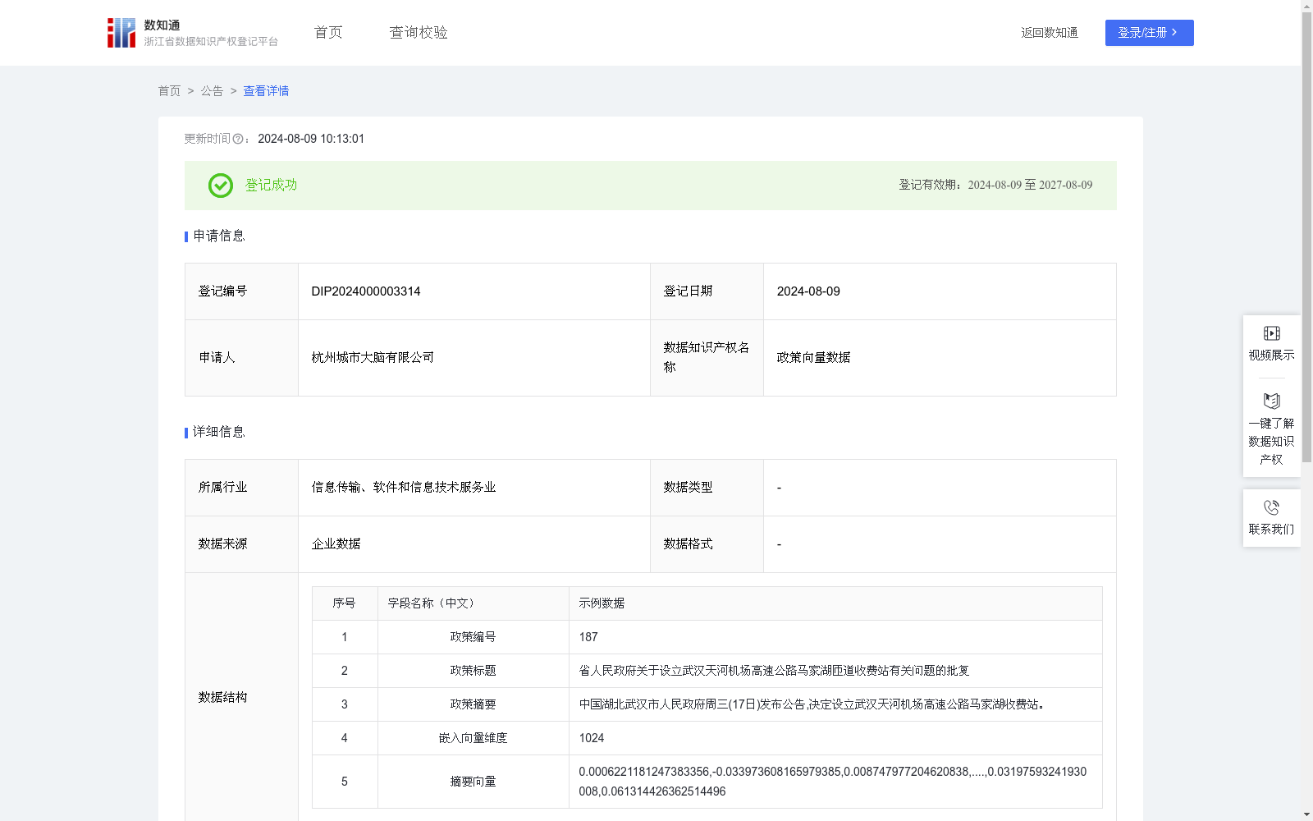Viewport: 1313px width, 821px height.
Task: Click the 嵌入向量维度 field name
Action: 474,738
